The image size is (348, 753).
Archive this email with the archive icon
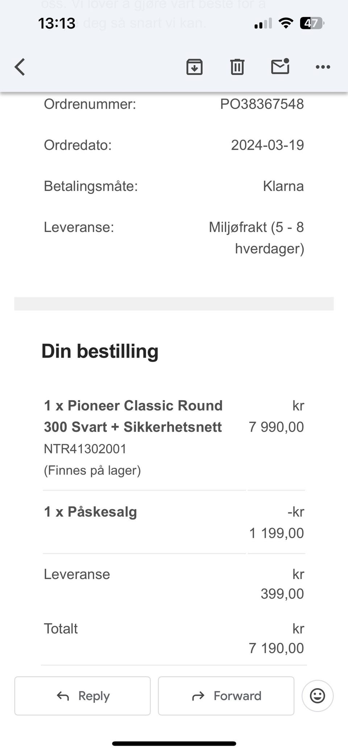(x=194, y=67)
